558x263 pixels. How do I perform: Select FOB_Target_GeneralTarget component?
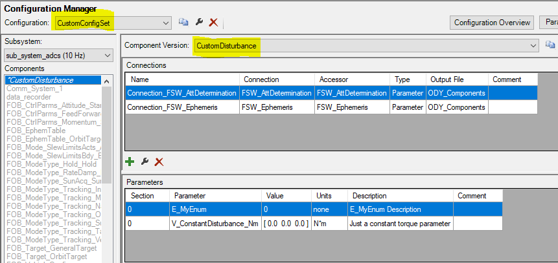tap(52, 248)
